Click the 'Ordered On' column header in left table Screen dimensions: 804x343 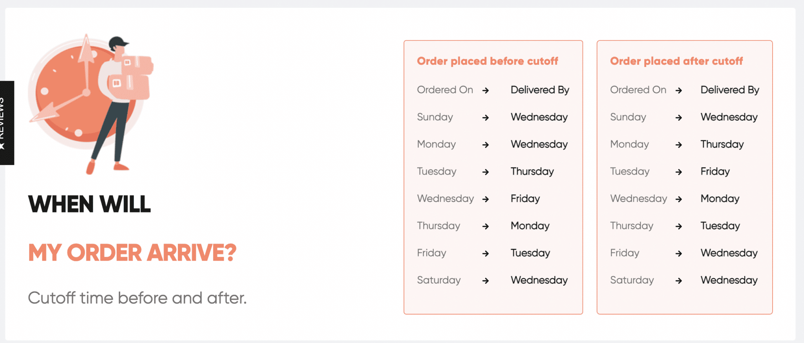444,90
